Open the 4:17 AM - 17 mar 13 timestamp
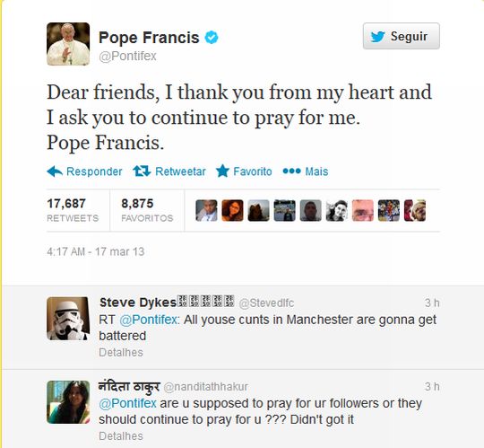 click(95, 251)
